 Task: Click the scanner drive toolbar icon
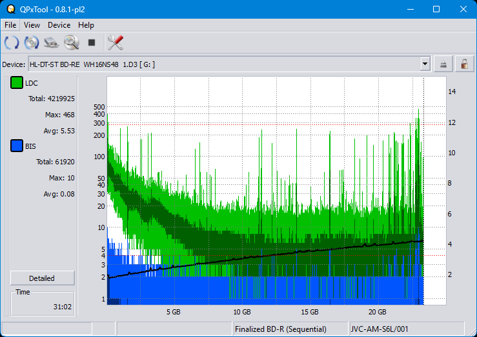(x=52, y=43)
